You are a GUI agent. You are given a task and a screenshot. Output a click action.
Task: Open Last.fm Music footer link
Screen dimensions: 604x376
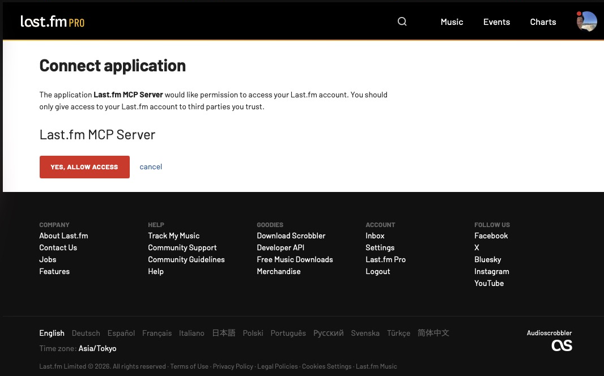click(376, 366)
